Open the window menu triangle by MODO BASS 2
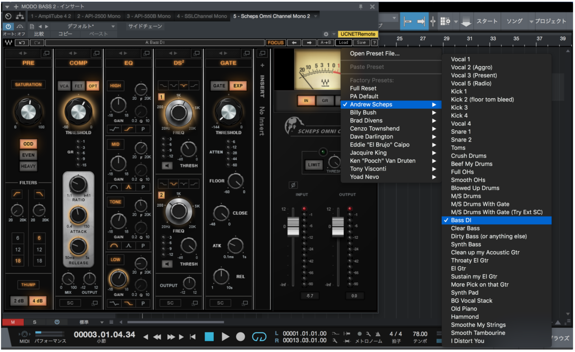 pyautogui.click(x=7, y=7)
